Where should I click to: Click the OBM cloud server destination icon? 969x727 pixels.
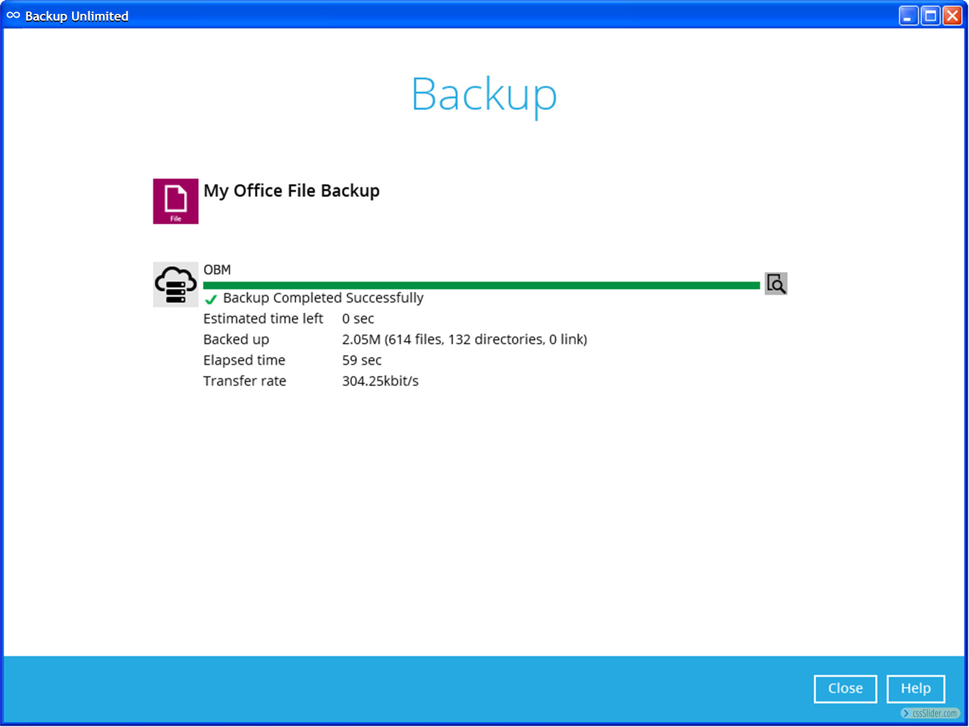[x=175, y=284]
